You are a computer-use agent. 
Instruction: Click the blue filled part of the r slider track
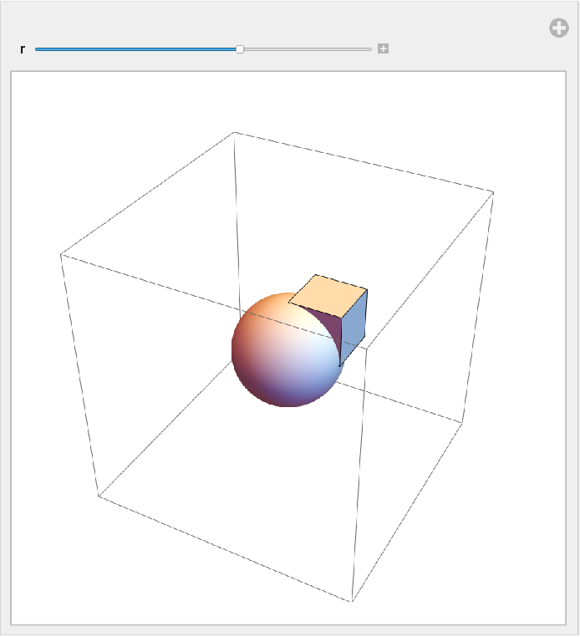[134, 49]
